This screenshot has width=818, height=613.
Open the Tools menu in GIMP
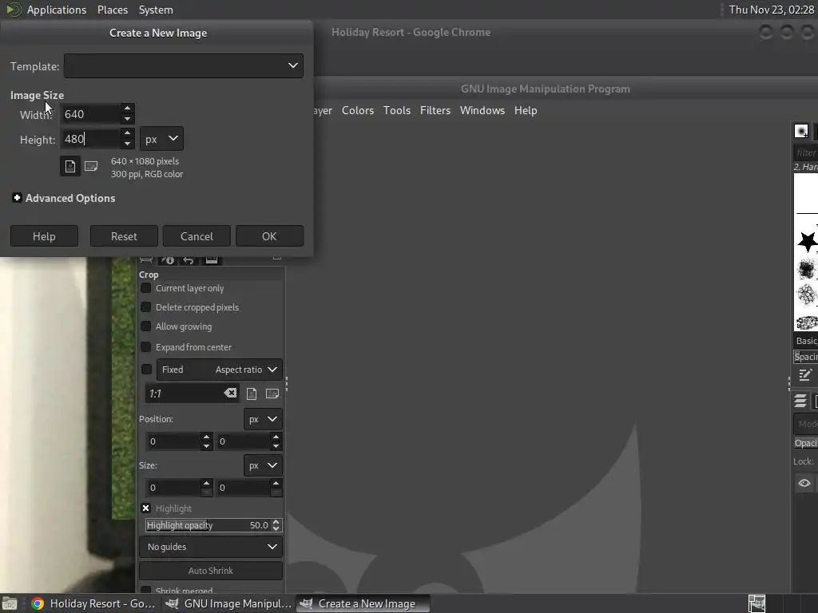(397, 110)
